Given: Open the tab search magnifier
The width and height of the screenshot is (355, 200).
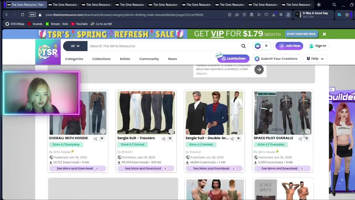Looking at the screenshot, I should (334, 5).
